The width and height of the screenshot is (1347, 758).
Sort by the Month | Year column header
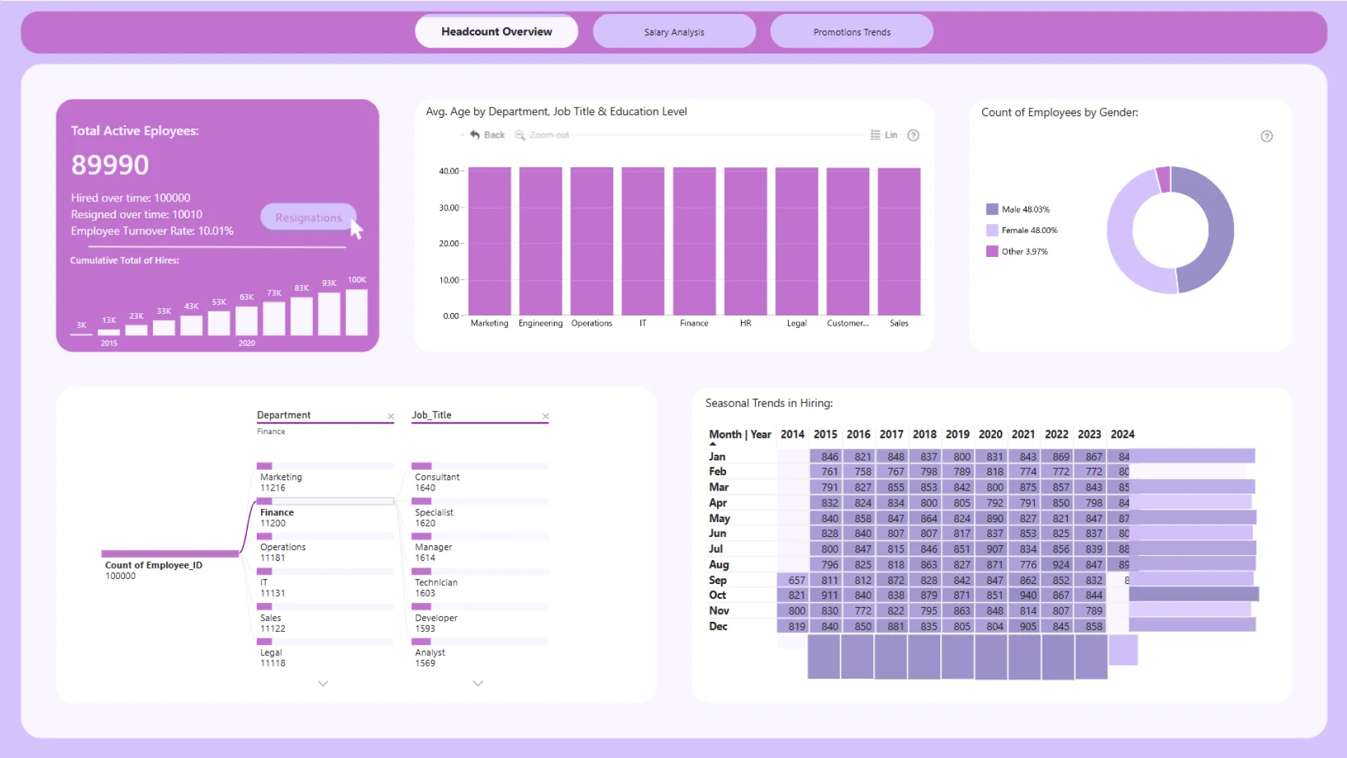click(739, 434)
